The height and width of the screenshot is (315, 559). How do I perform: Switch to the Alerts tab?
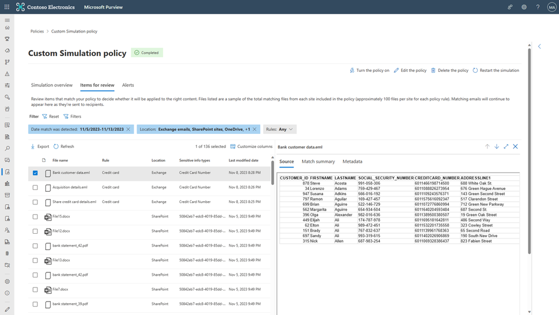[x=128, y=85]
